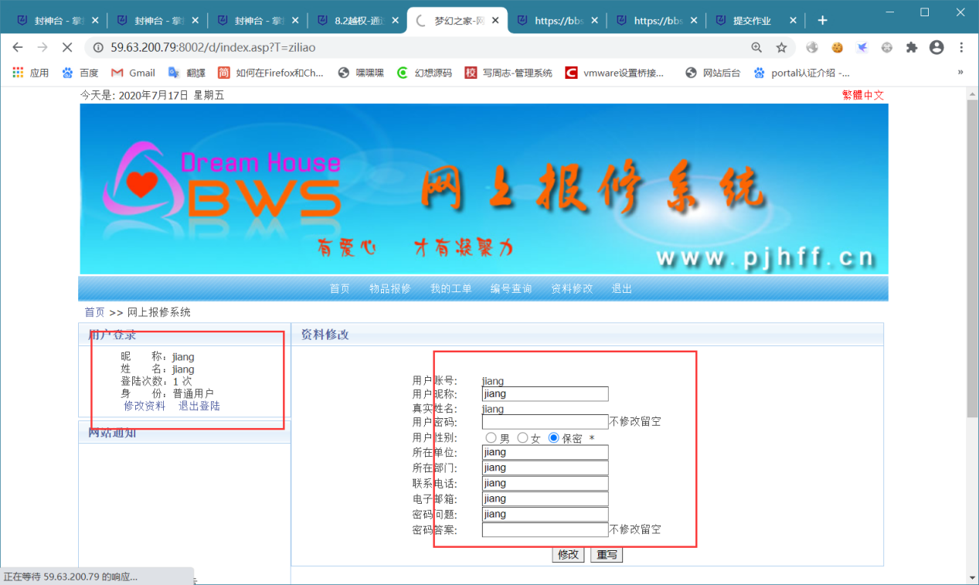Click the 用户昵称 input field
Viewport: 979px width, 585px height.
(546, 394)
